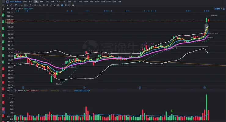Open volume pane settings gear
This screenshot has height=122, width=226.
pyautogui.click(x=8, y=91)
